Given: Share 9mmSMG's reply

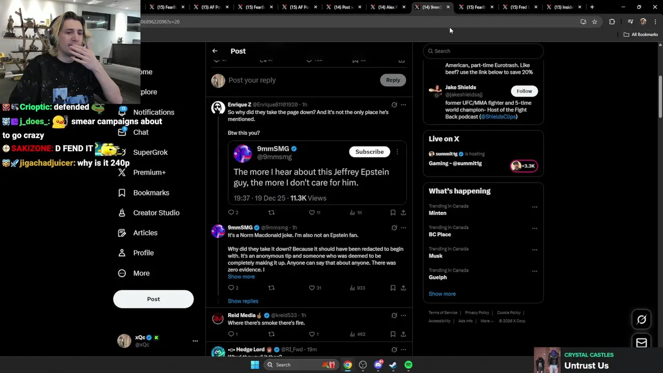Looking at the screenshot, I should 403,288.
